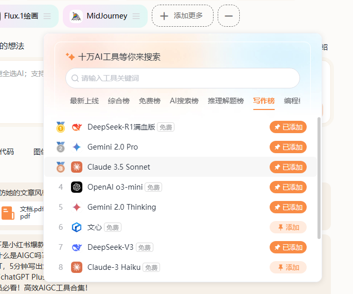Toggle 已添加 for Gemini 2.0 Thinking
Image resolution: width=353 pixels, height=294 pixels.
(288, 207)
